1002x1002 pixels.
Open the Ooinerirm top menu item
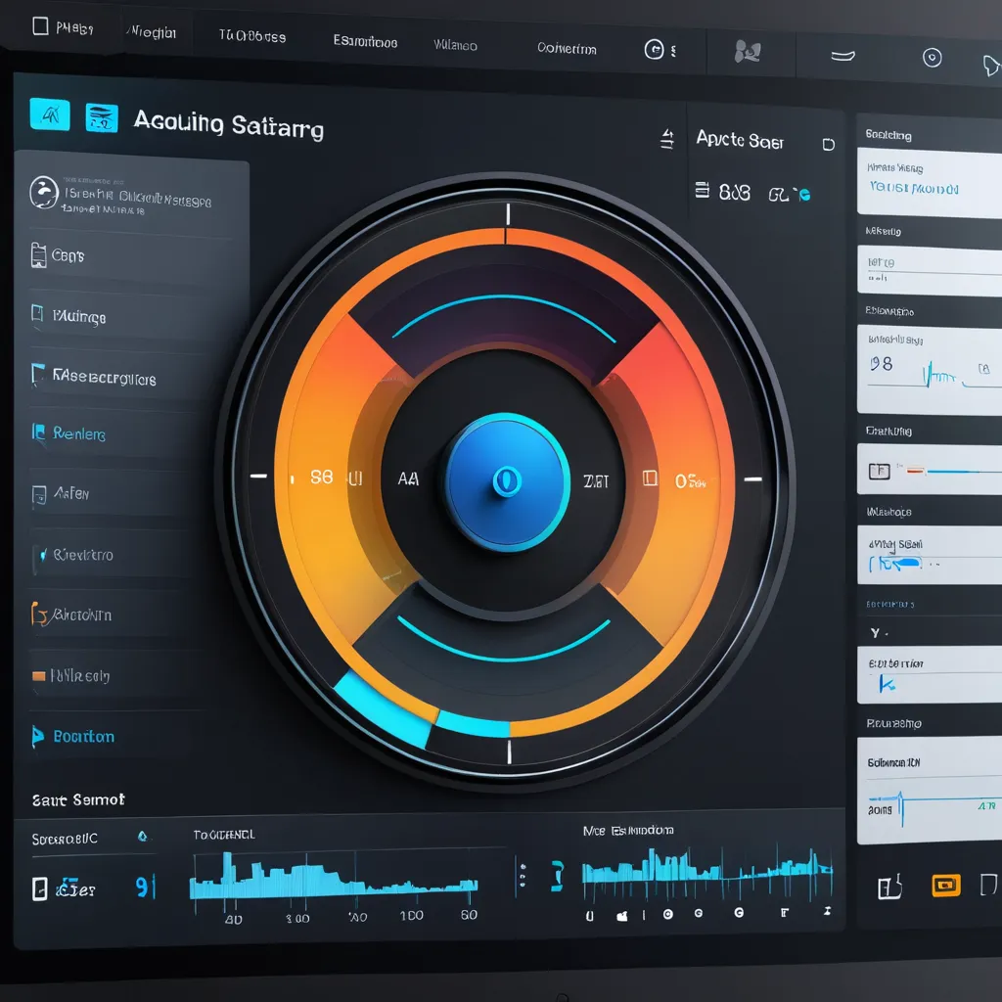[x=567, y=48]
